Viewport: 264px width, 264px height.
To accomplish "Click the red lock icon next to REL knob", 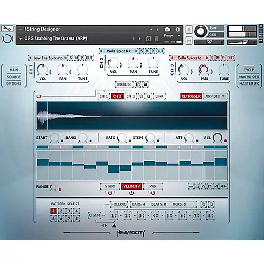I will tap(225, 140).
